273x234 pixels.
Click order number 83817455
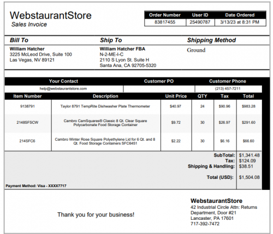click(x=165, y=22)
